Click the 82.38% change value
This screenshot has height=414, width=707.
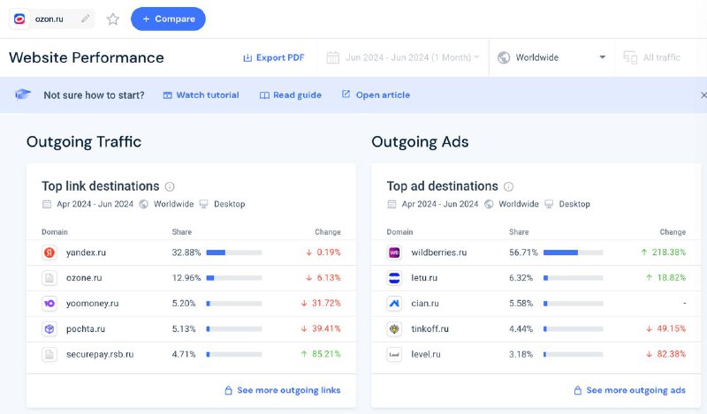672,354
